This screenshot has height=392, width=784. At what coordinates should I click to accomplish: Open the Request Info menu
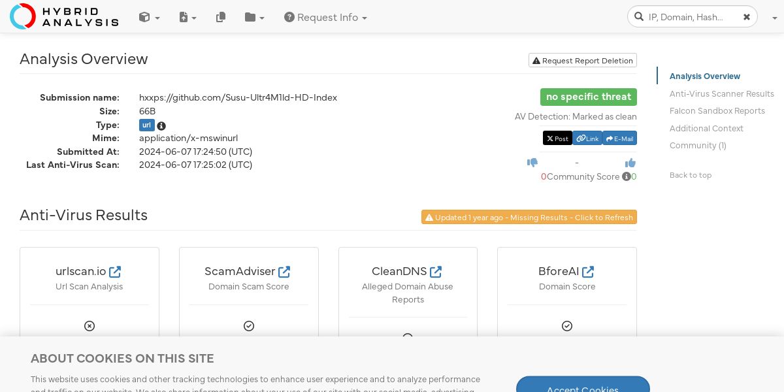(325, 18)
